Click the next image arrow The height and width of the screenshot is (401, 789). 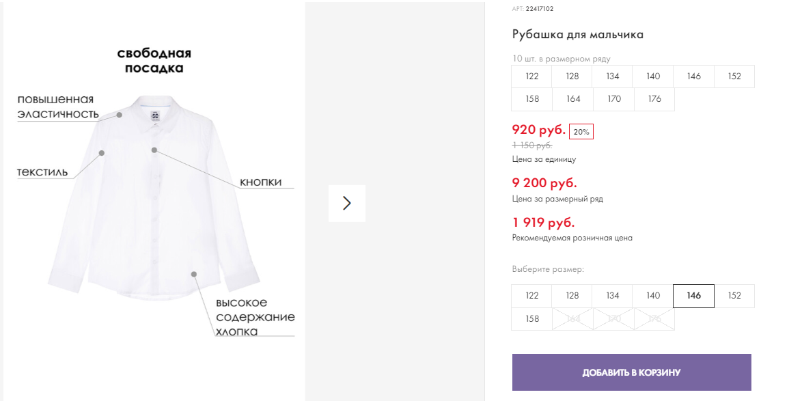pos(347,203)
